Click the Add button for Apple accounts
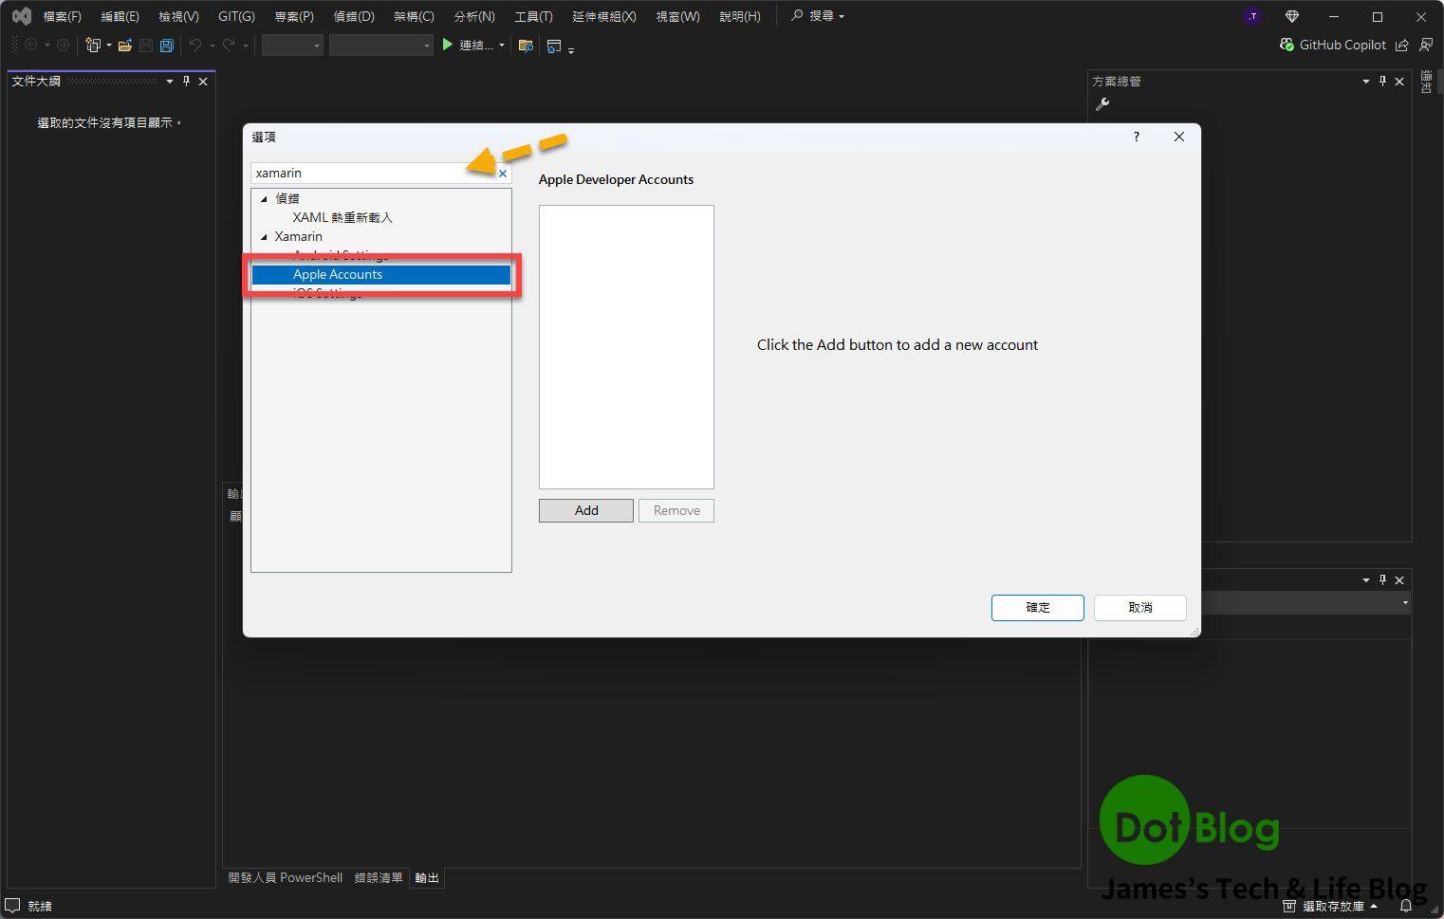 coord(585,510)
